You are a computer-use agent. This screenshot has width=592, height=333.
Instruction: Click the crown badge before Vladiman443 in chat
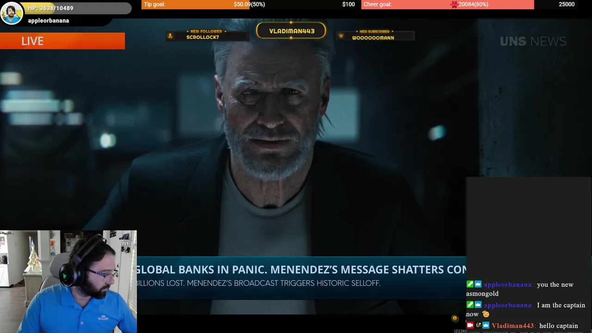pyautogui.click(x=486, y=326)
